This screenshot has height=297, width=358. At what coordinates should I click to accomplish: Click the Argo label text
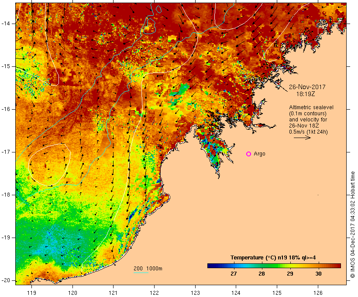click(260, 154)
